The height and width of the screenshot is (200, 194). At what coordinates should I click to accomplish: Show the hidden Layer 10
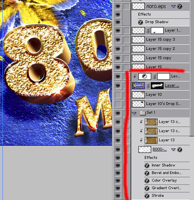coord(118,95)
